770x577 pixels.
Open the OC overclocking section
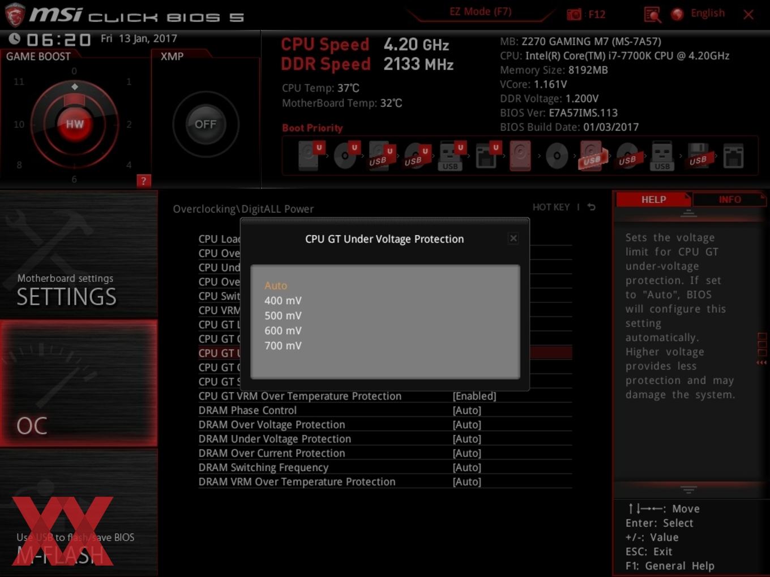[x=79, y=383]
